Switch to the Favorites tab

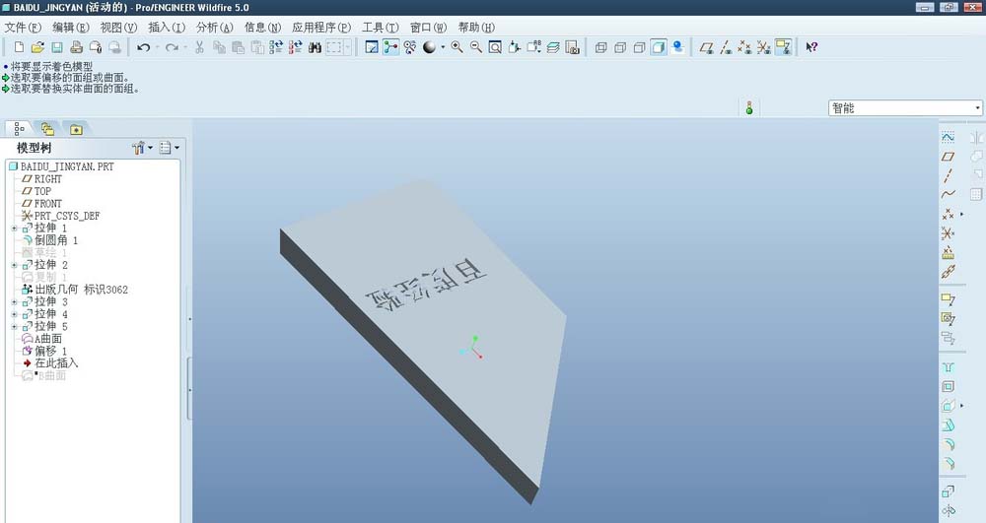[76, 129]
